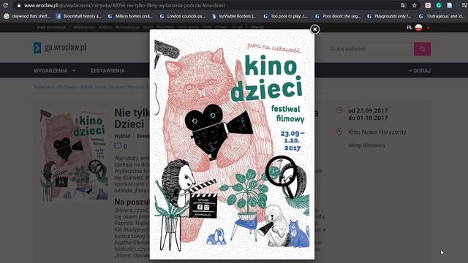Open the 'Outrageous' and 'd...' bookmark
Screen dimensions: 468x263
[442, 16]
